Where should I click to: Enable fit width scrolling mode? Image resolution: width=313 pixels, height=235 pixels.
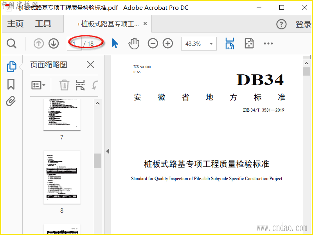(230, 43)
